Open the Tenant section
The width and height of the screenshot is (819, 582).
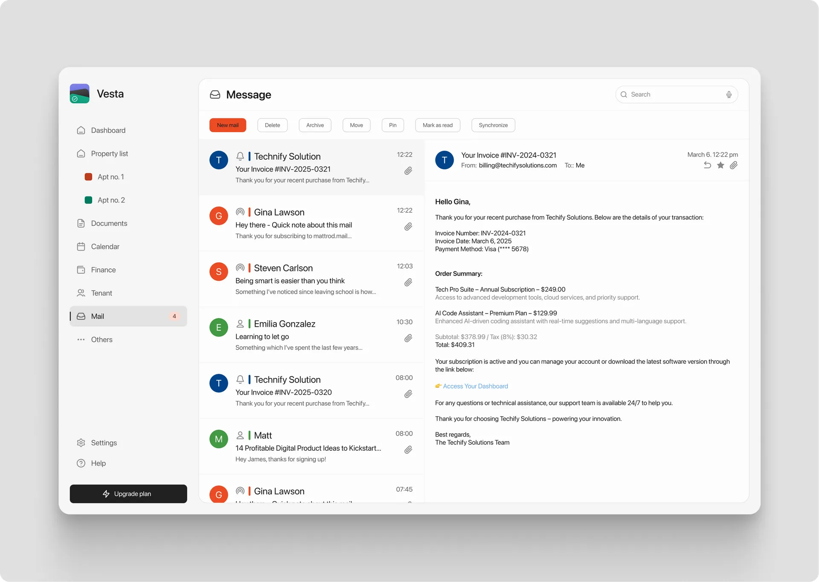tap(128, 293)
